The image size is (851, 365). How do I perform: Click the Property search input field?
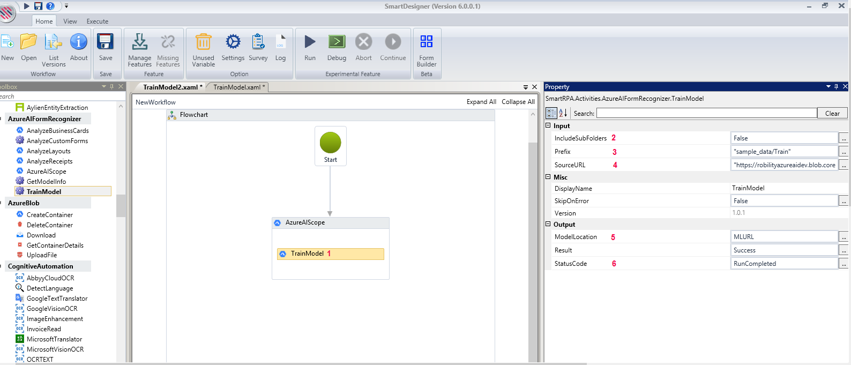[x=706, y=113]
